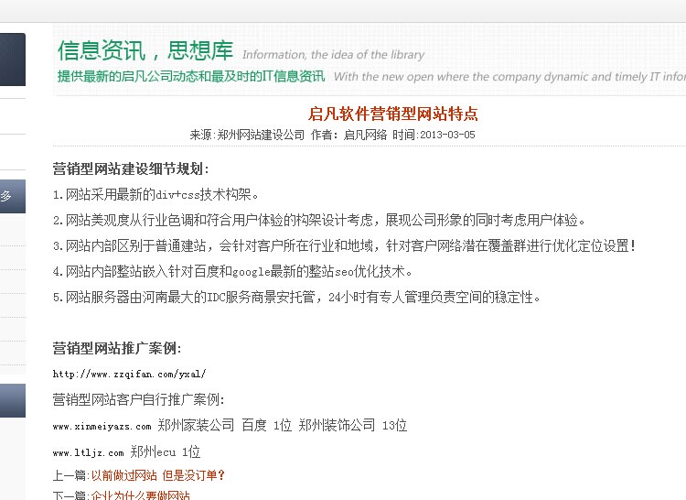Image resolution: width=686 pixels, height=500 pixels.
Task: Click the lower dark sidebar block
Action: pyautogui.click(x=13, y=401)
